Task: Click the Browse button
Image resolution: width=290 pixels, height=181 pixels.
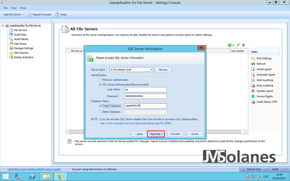Action: click(x=163, y=70)
